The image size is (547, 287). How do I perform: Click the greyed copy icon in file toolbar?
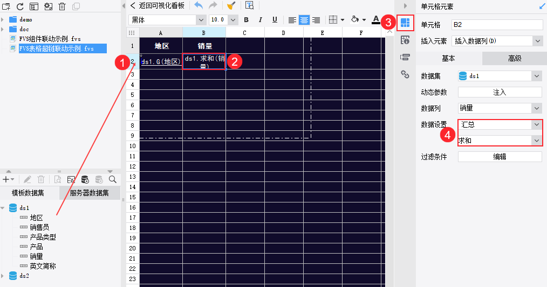tap(76, 6)
